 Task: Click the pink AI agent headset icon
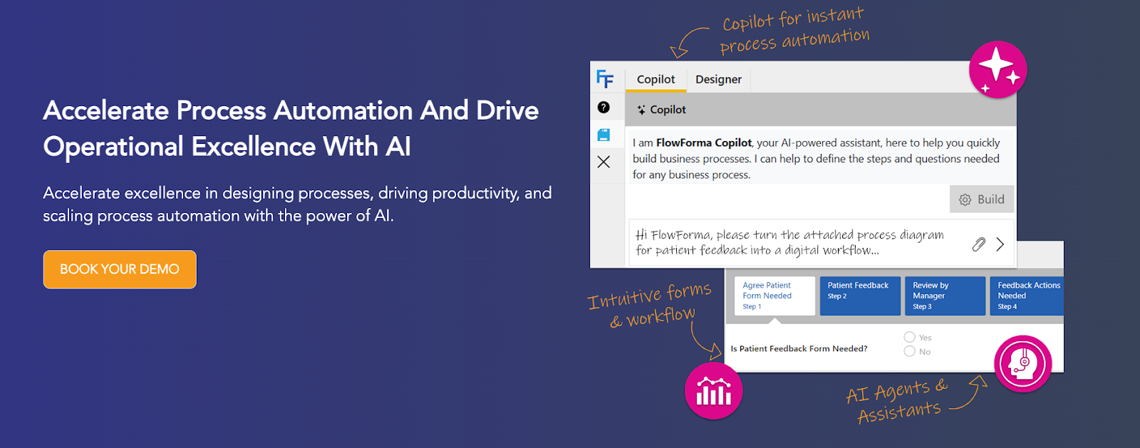tap(1022, 363)
